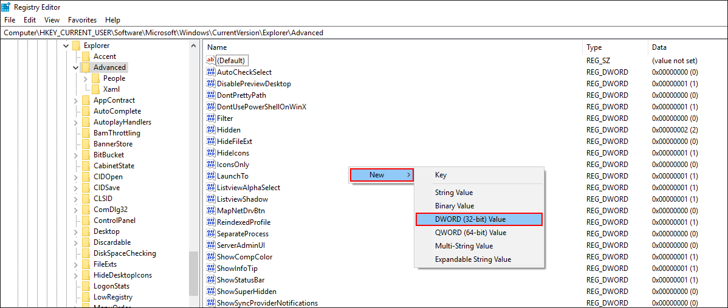The image size is (728, 308).
Task: Open the View menu
Action: [52, 20]
